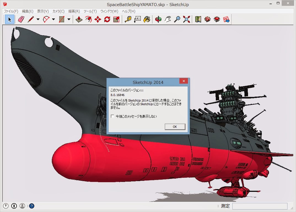Click OK in the SketchUp 2014 dialog

(x=175, y=127)
